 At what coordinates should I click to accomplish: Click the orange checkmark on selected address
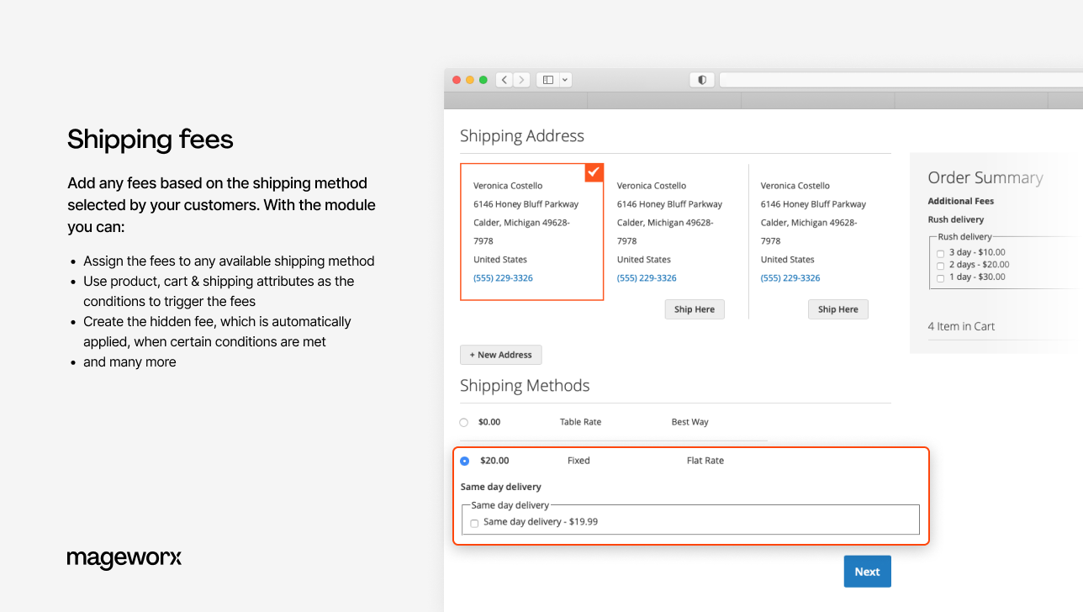pos(594,172)
